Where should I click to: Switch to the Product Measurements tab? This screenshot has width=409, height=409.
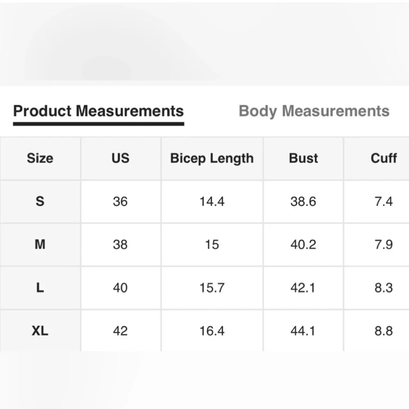(x=99, y=111)
